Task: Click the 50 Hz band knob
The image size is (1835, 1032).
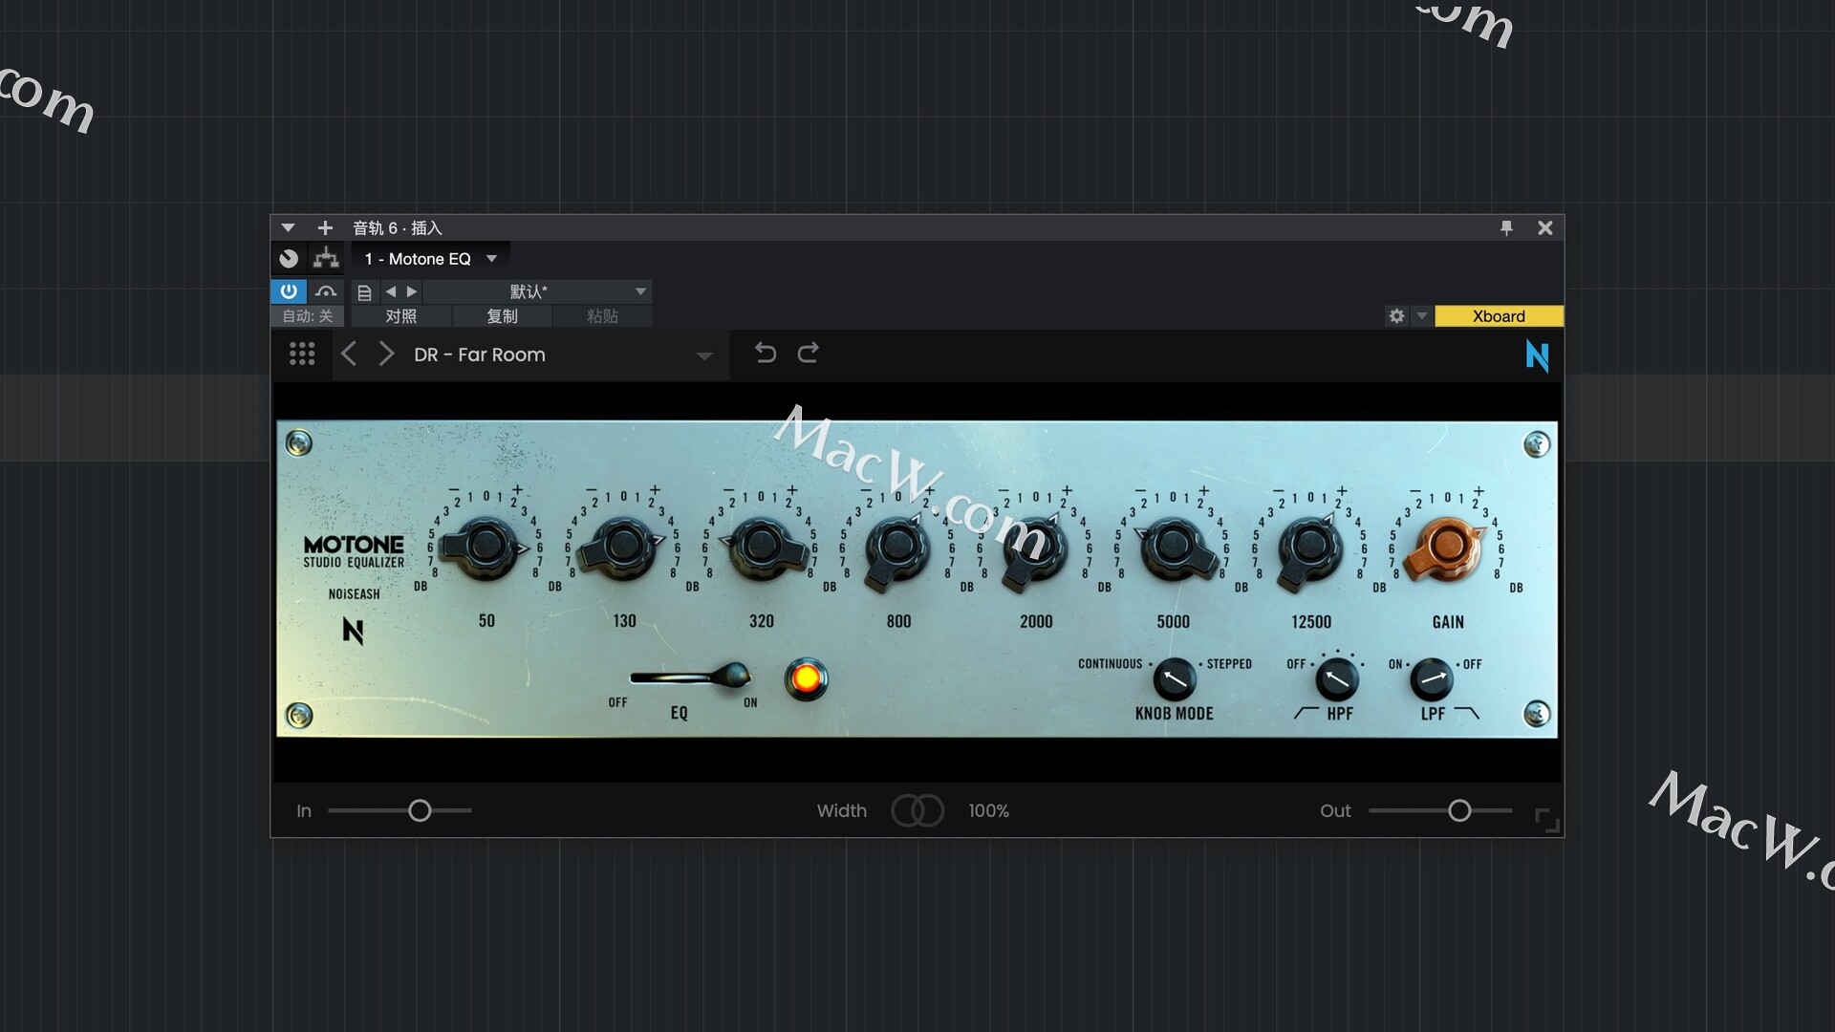Action: [x=486, y=547]
